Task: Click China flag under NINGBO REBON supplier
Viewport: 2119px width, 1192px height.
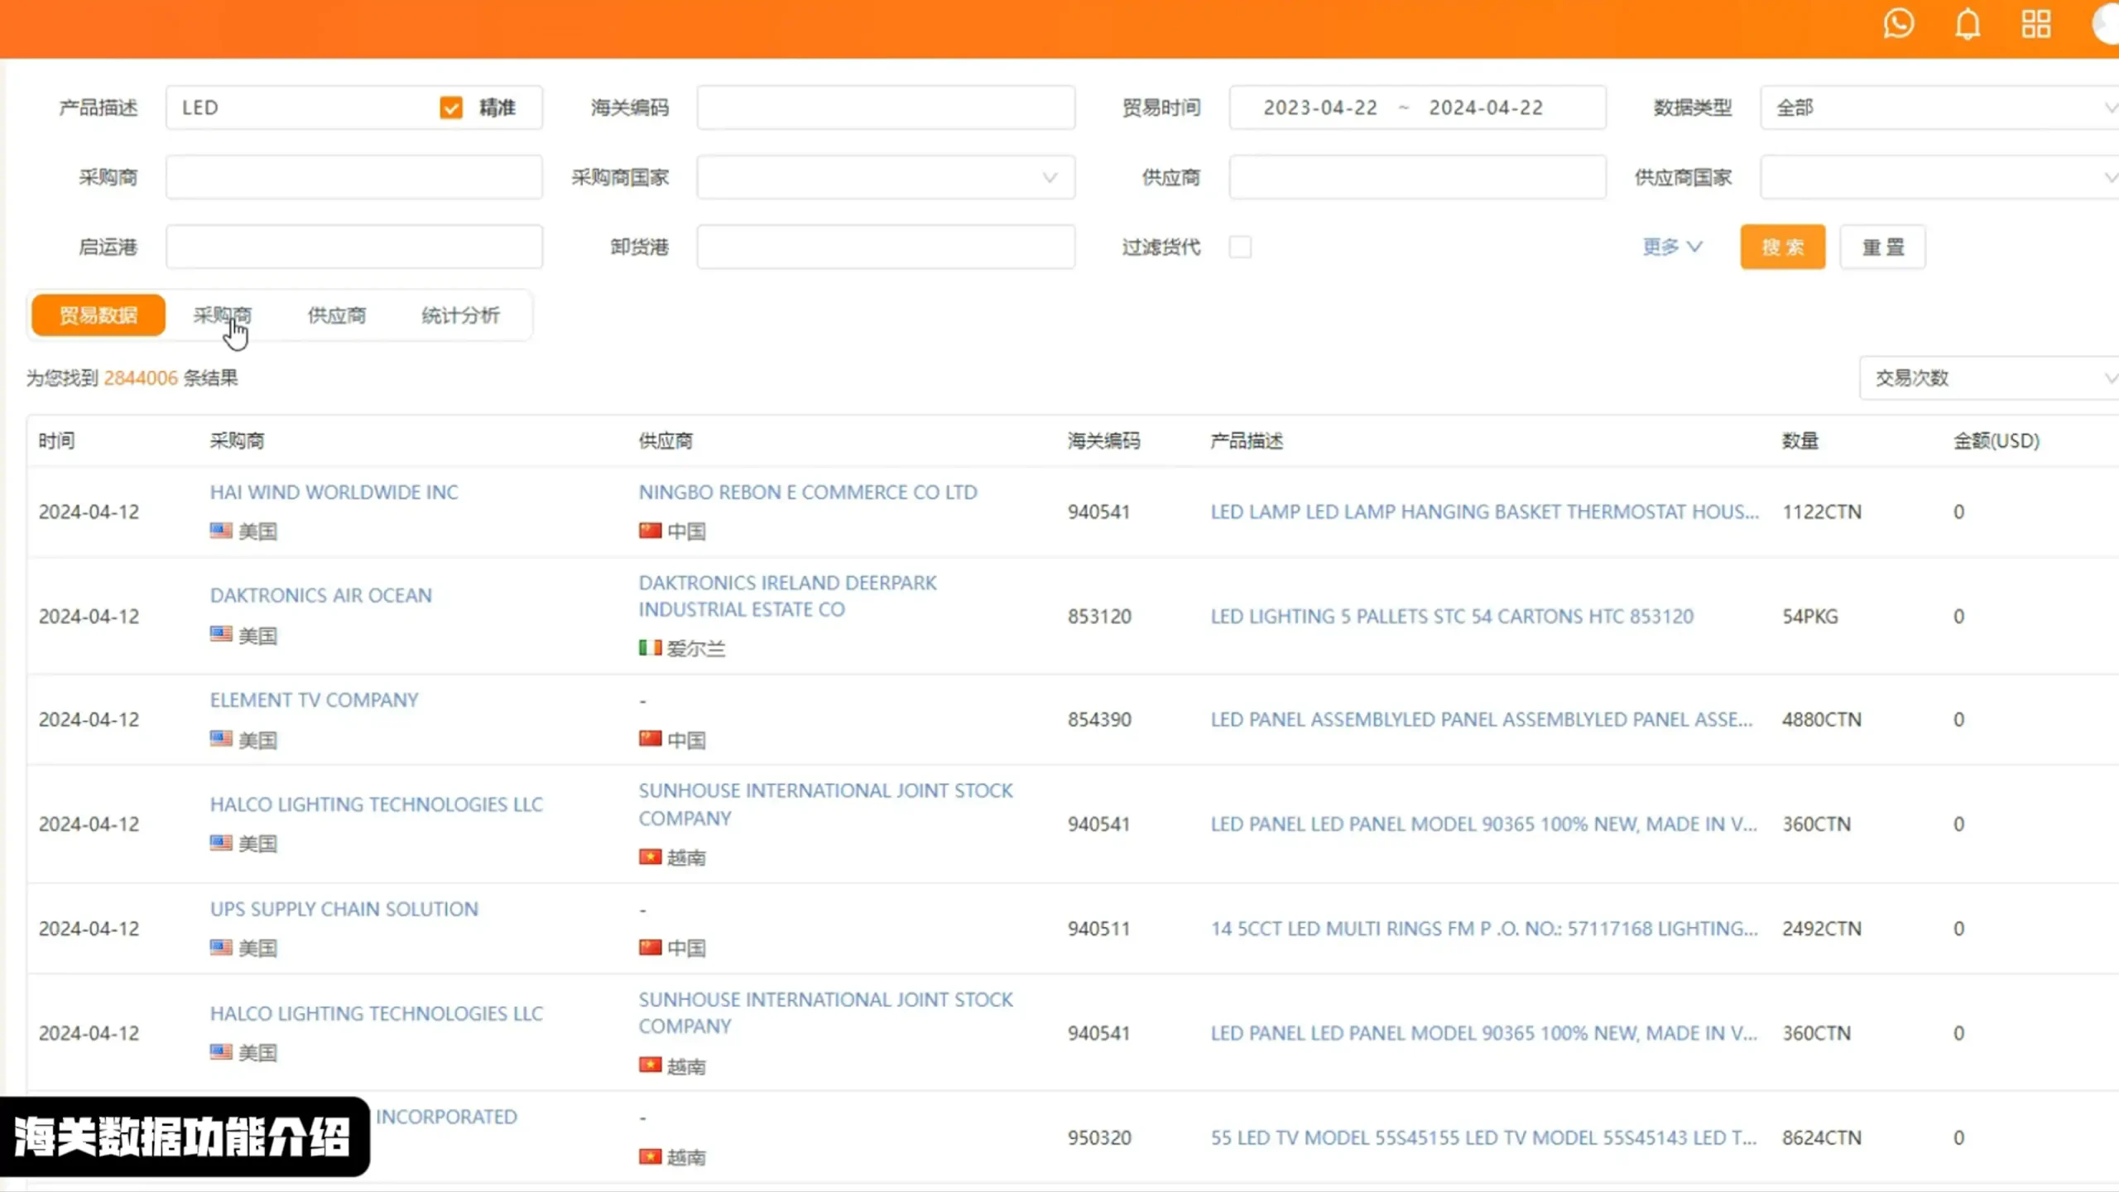Action: point(650,531)
